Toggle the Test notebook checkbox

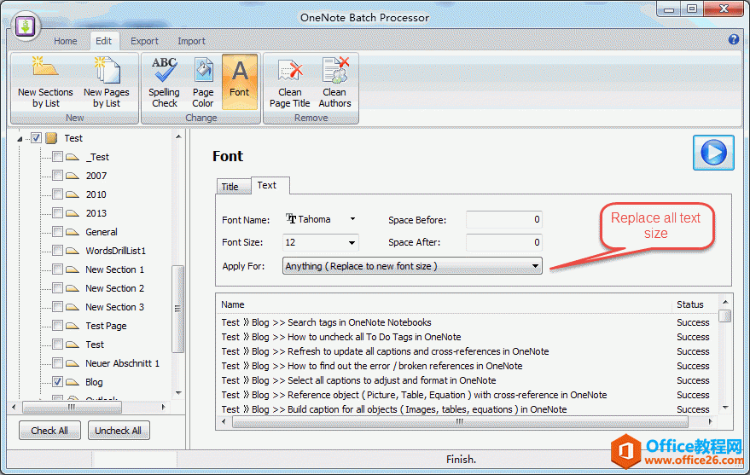(x=37, y=138)
